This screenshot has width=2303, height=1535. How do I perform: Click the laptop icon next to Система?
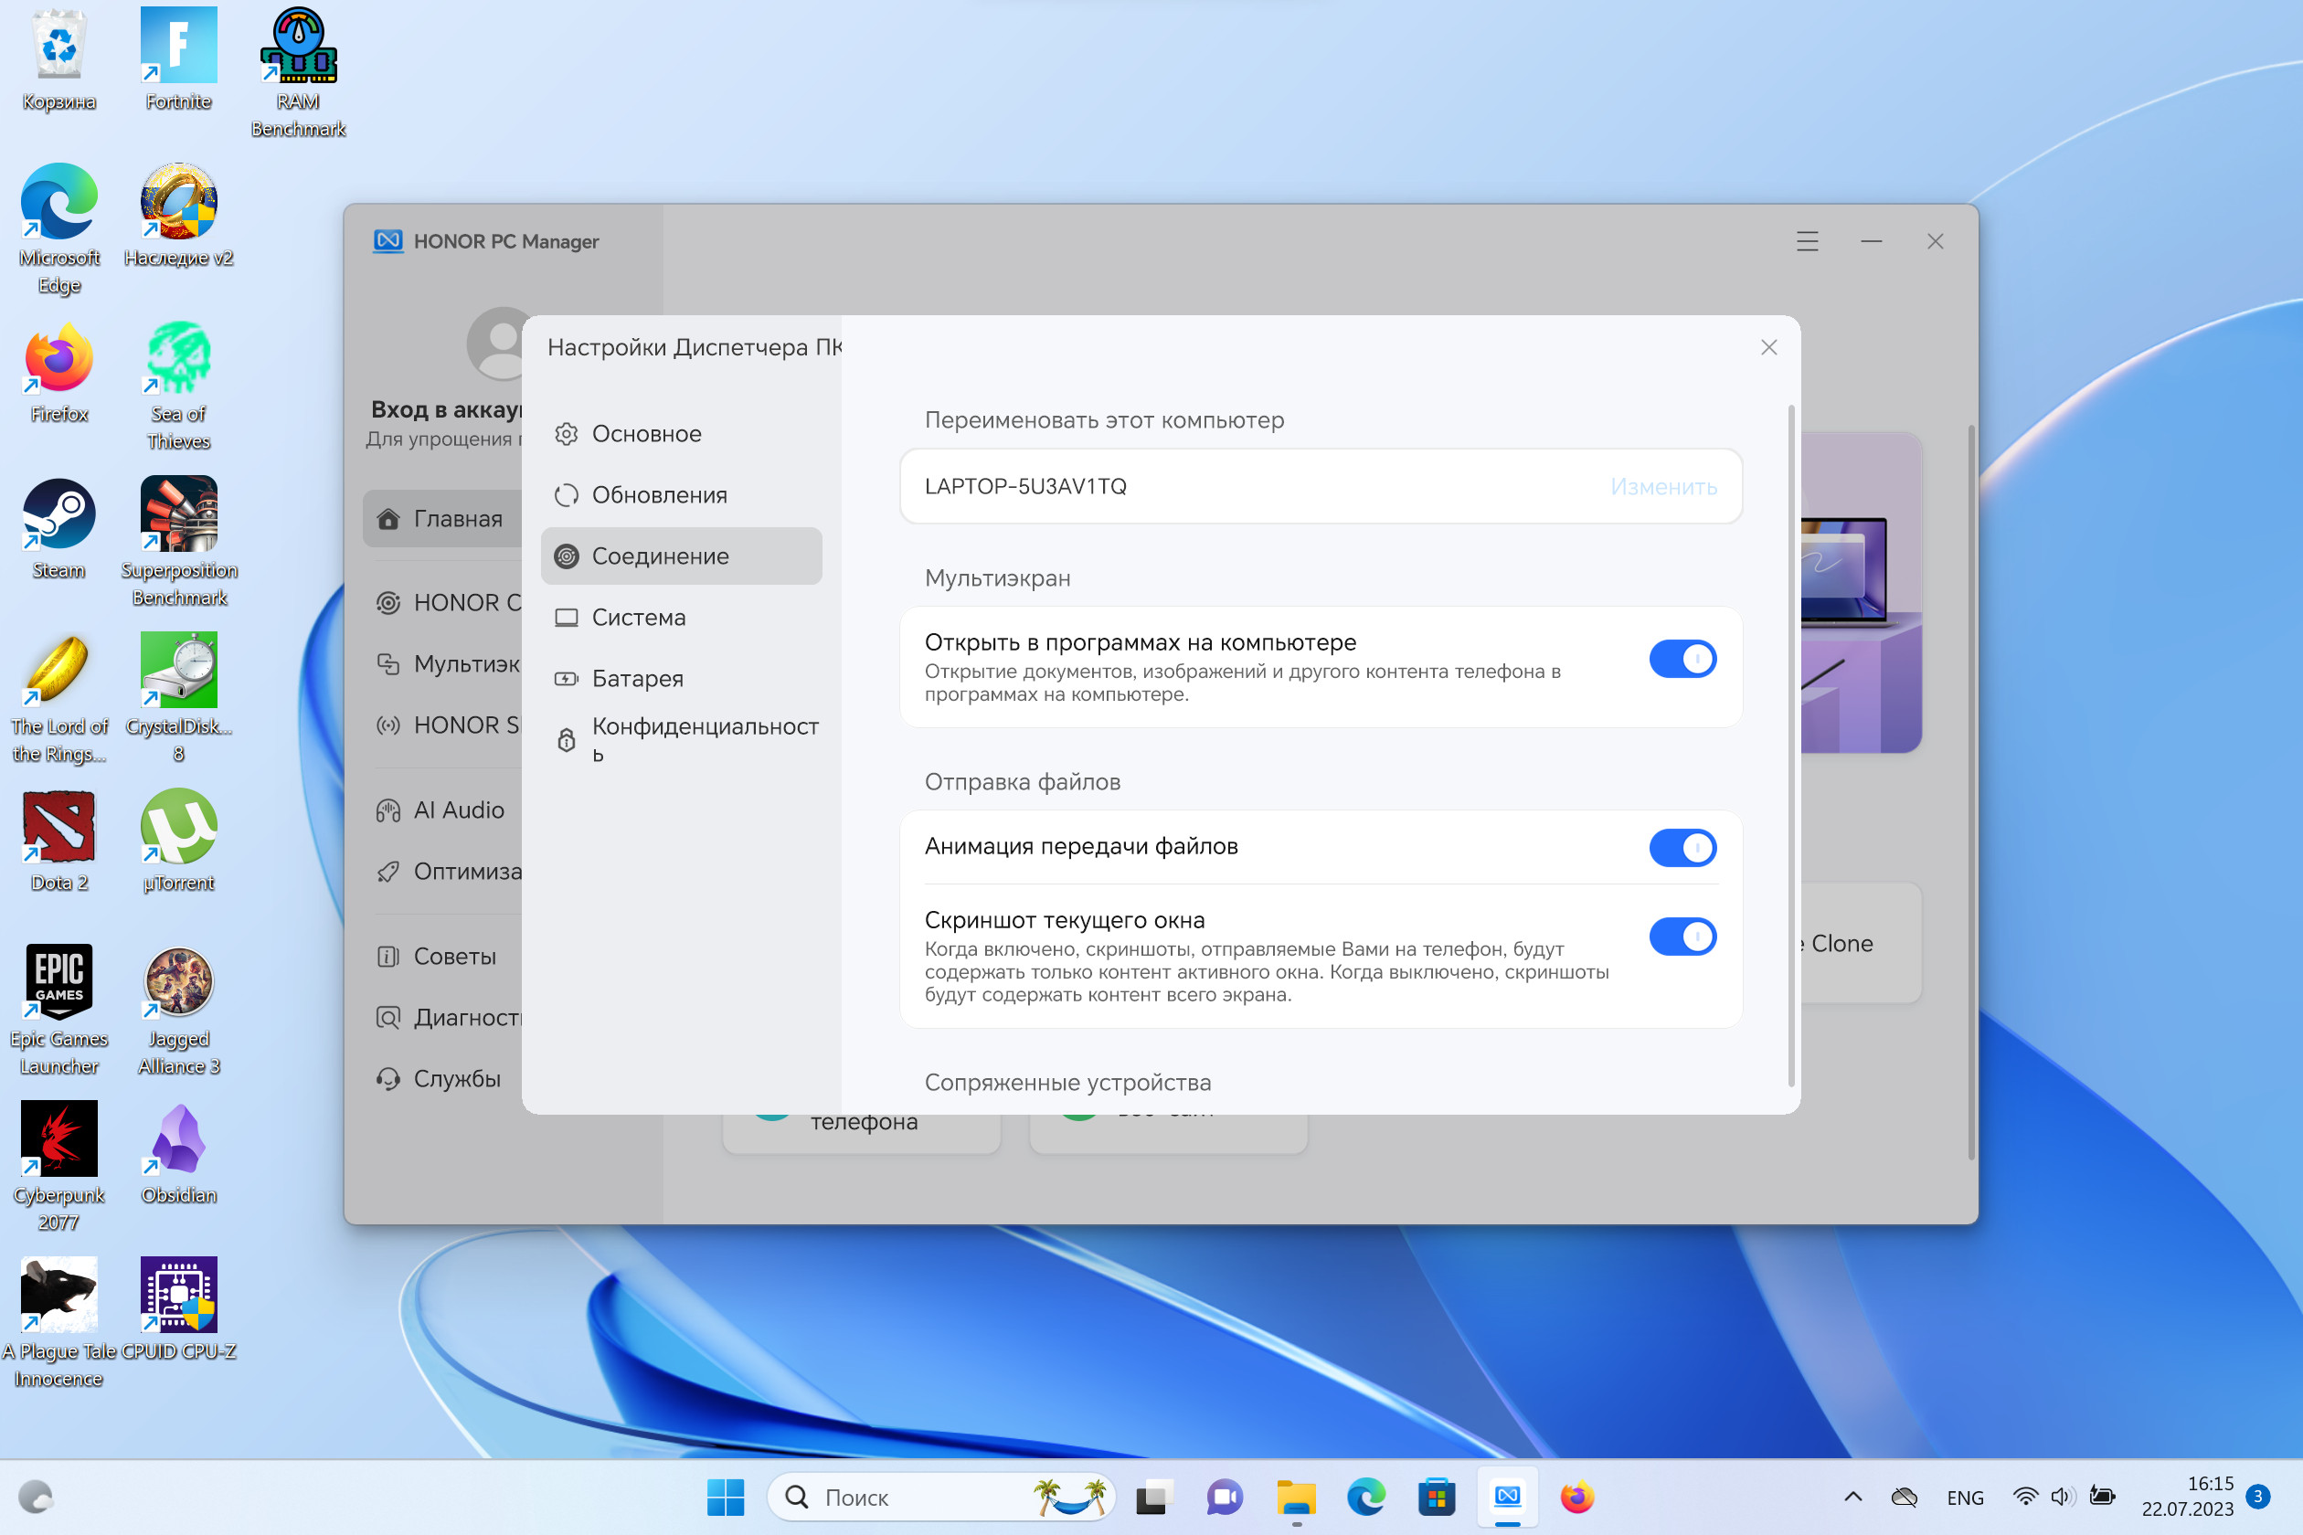[x=566, y=618]
